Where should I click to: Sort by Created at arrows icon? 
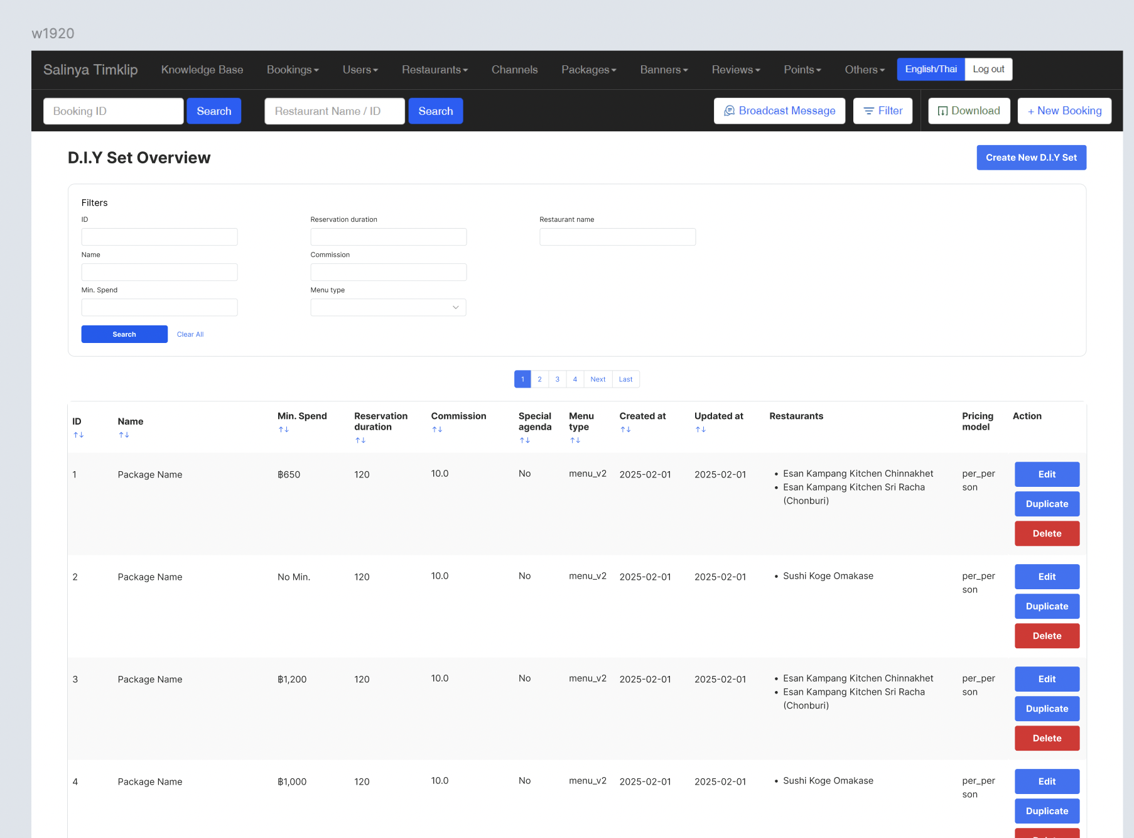(x=625, y=430)
